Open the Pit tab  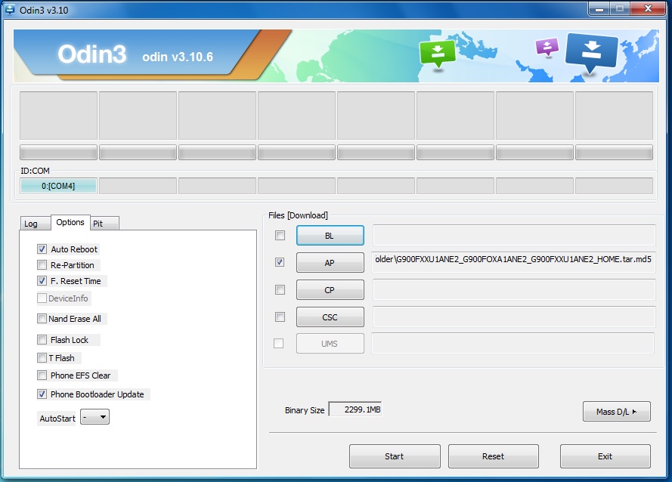pos(104,224)
